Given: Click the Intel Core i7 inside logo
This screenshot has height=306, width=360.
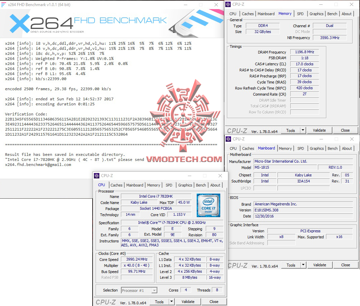Looking at the screenshot, I should [x=208, y=205].
